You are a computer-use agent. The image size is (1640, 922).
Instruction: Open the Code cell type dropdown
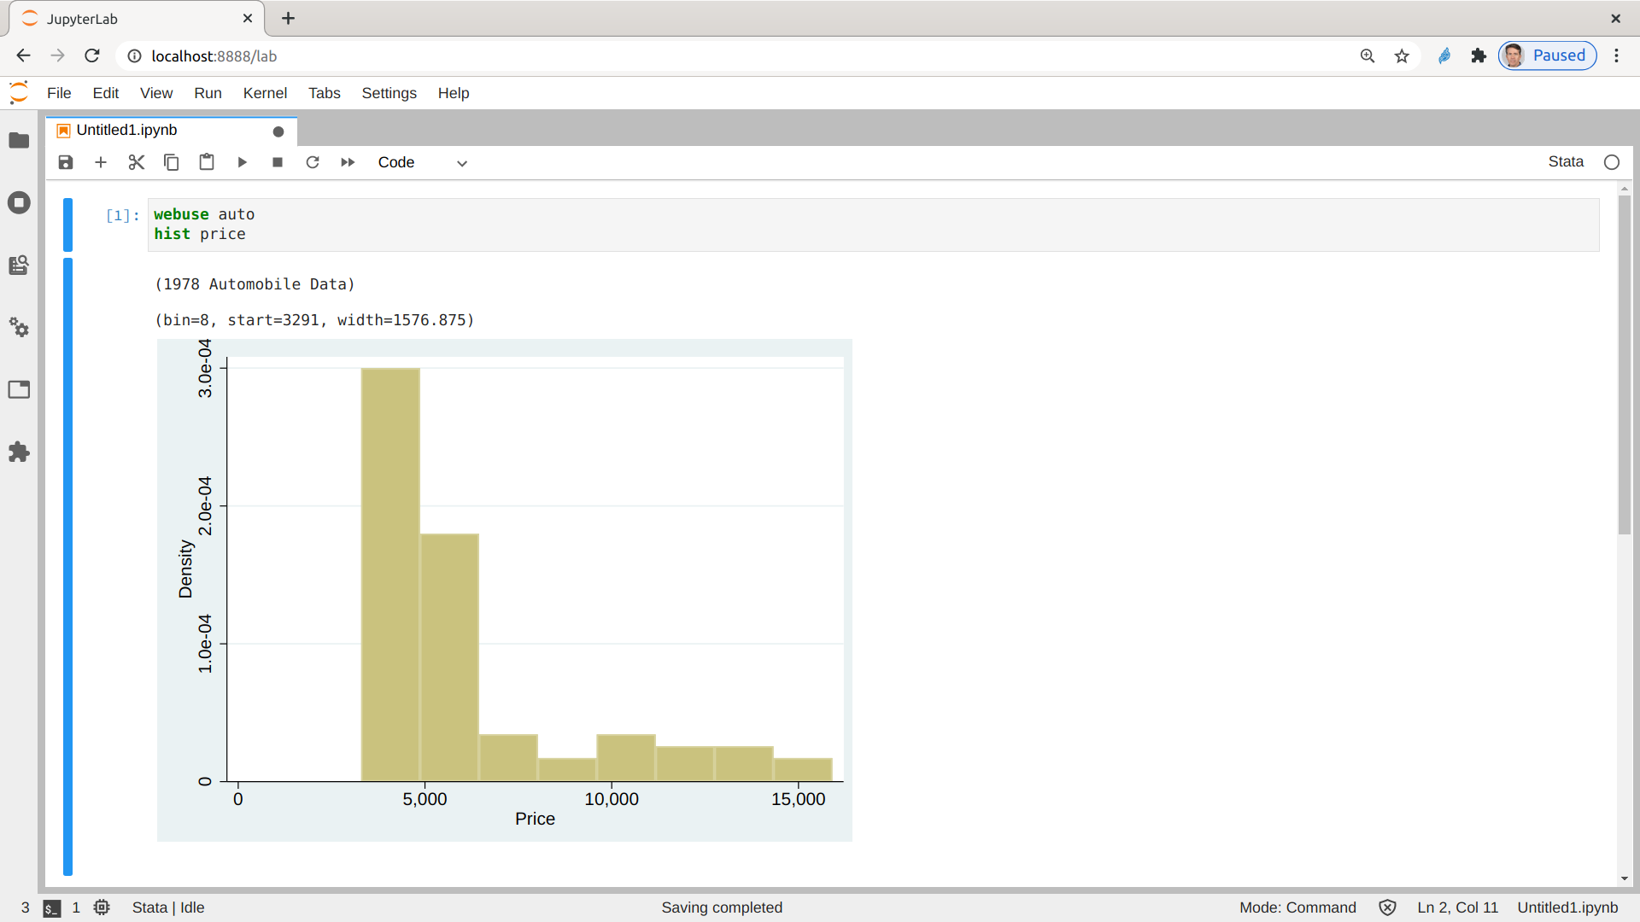423,162
